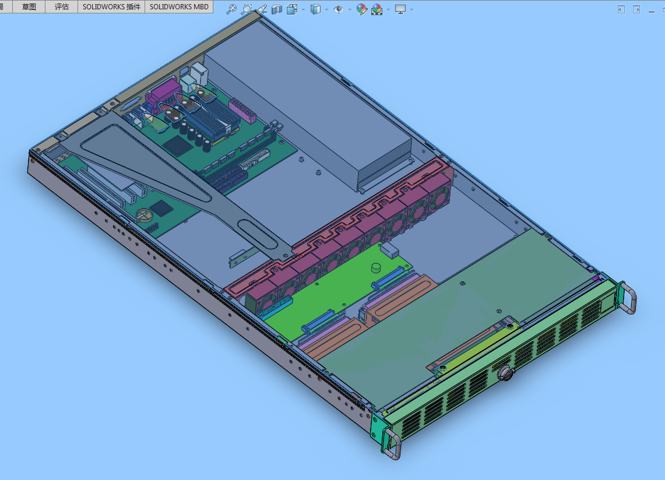Screen dimensions: 665x480
Task: Open the View Settings dropdown arrow
Action: (x=412, y=9)
